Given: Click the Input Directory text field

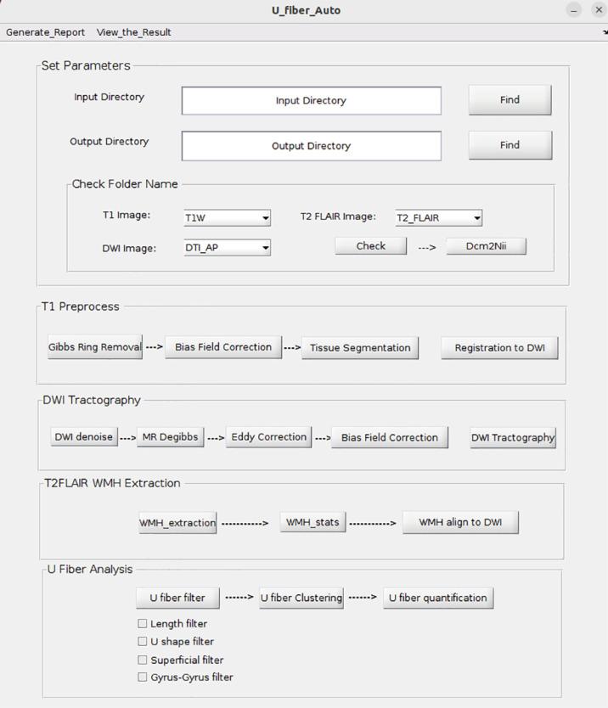Looking at the screenshot, I should point(311,100).
